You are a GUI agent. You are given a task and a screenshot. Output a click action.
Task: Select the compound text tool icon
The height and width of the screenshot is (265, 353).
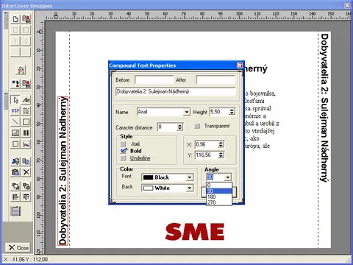coord(26,111)
